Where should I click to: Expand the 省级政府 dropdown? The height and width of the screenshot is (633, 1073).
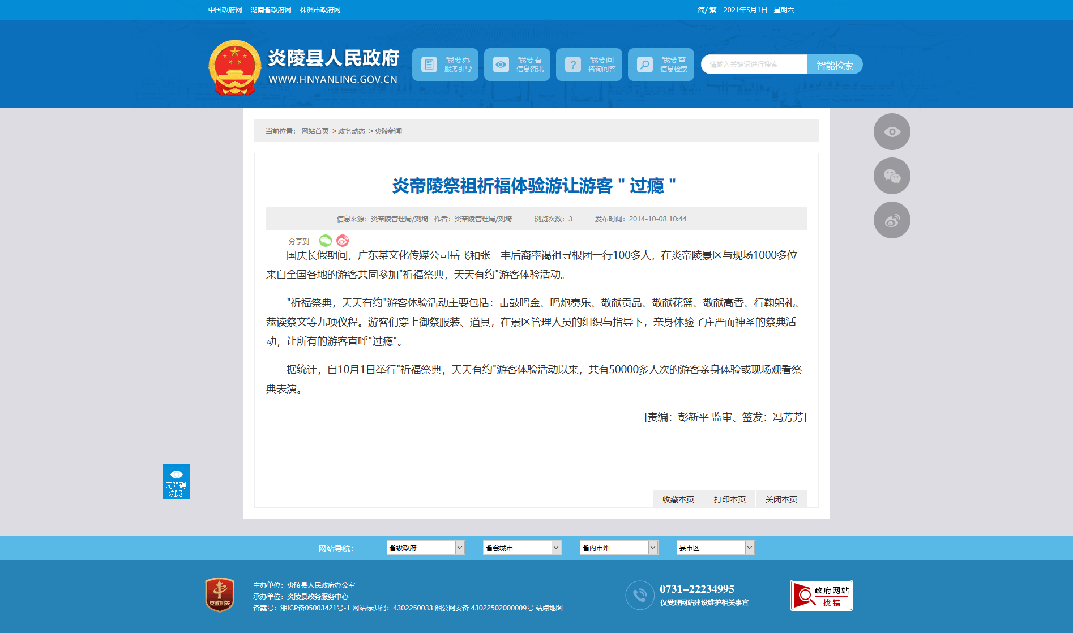click(x=426, y=548)
